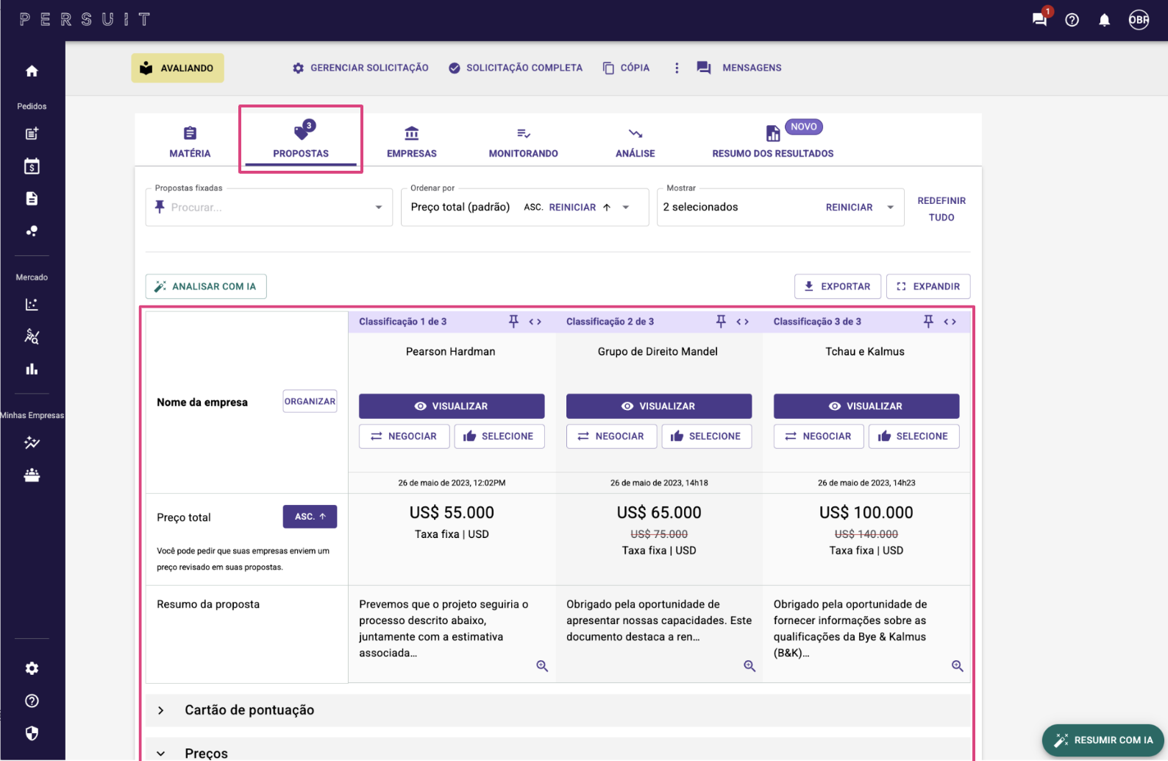Zoom Tchau e Kalmus proposal summary
This screenshot has width=1168, height=761.
click(958, 665)
